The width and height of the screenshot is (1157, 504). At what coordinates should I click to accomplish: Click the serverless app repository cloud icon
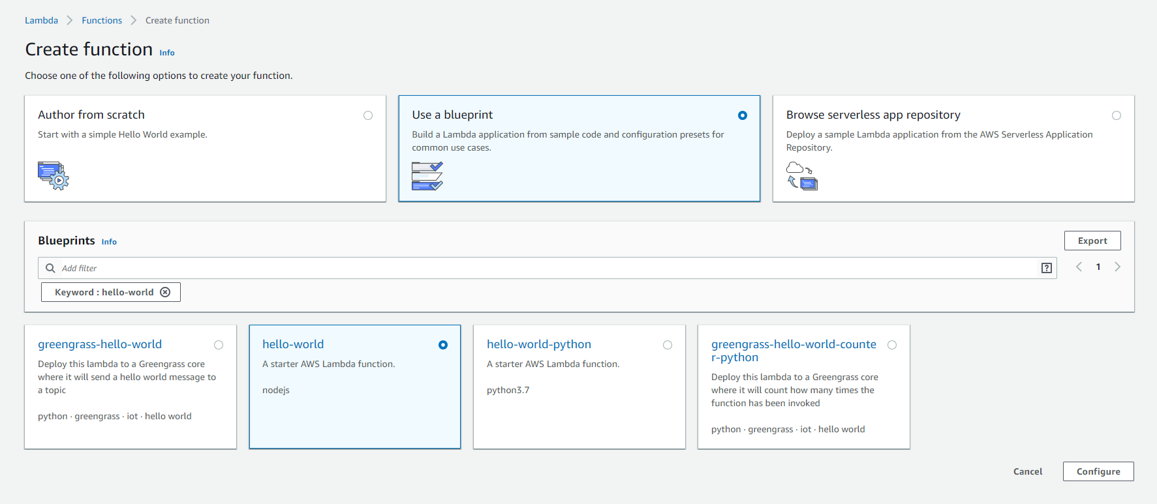(x=802, y=176)
